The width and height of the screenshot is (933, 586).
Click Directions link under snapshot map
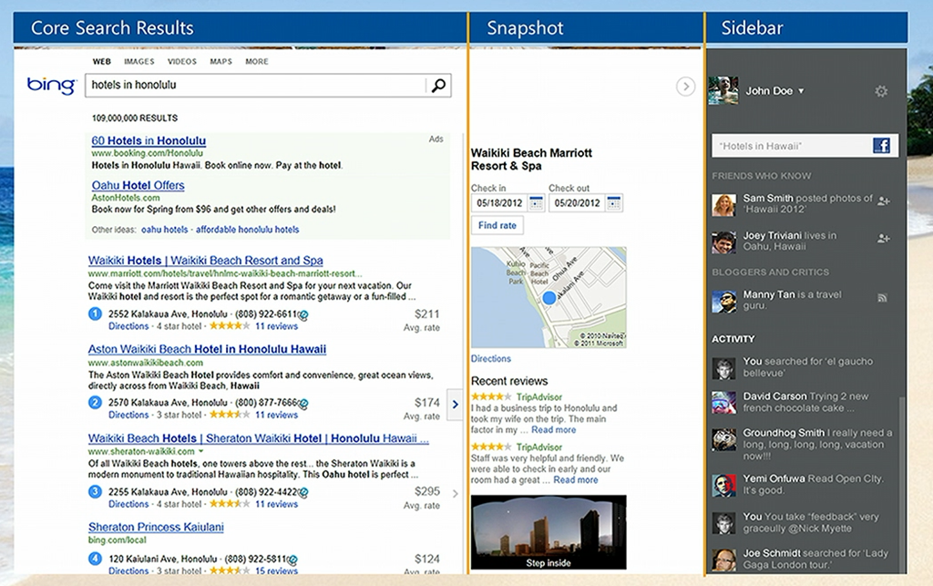[491, 359]
